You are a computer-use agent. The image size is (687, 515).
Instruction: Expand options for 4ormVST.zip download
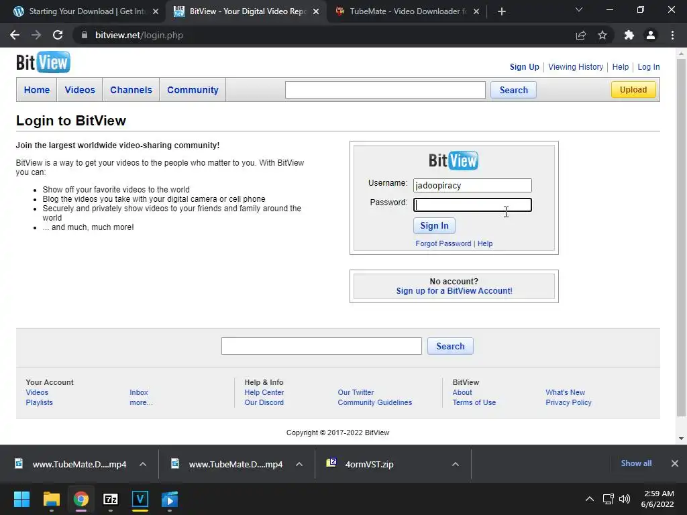point(456,464)
